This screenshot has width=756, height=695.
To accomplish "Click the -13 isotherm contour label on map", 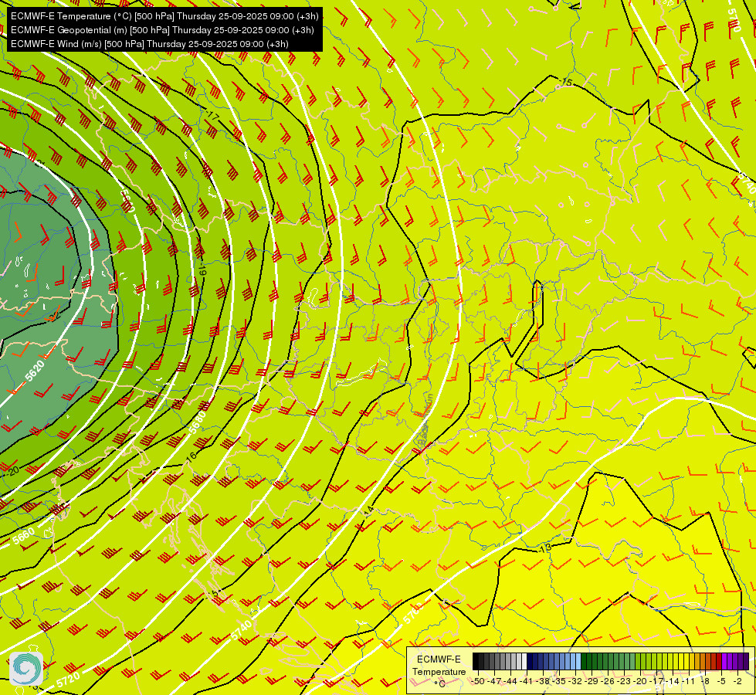I will click(545, 548).
